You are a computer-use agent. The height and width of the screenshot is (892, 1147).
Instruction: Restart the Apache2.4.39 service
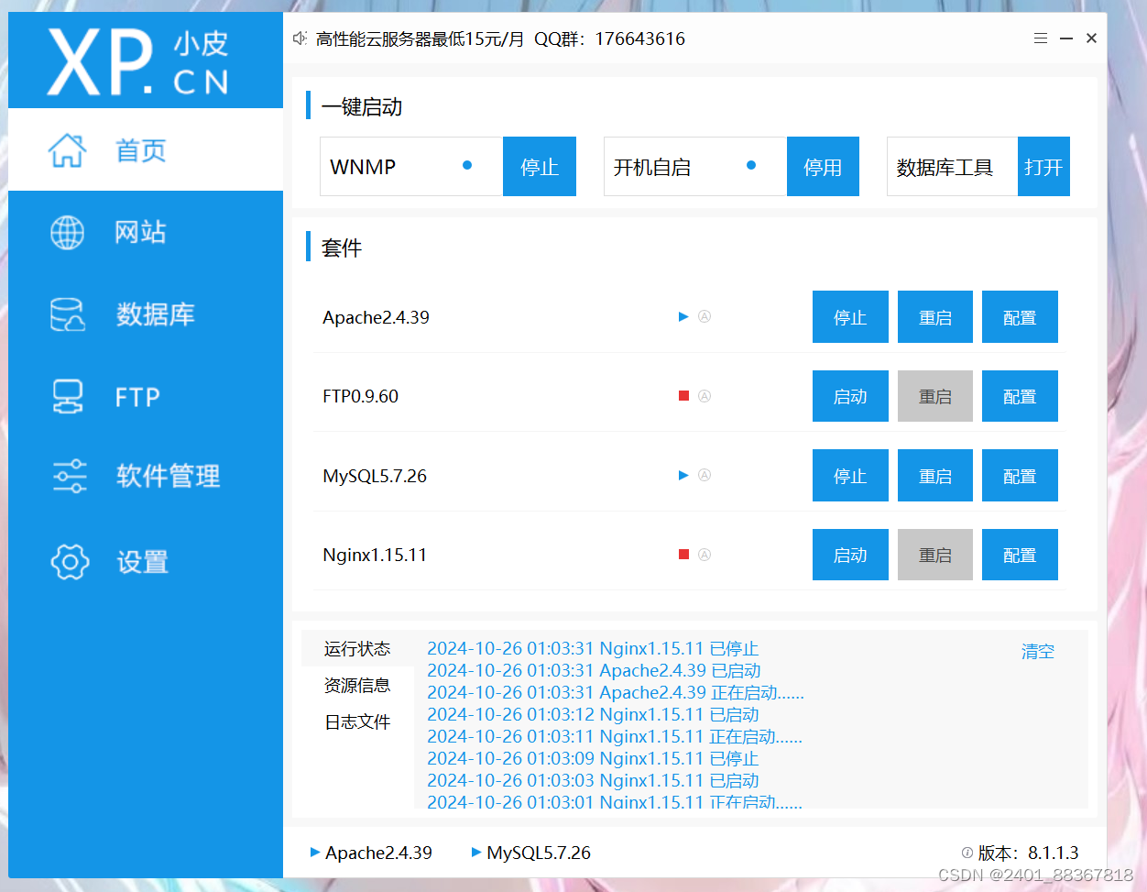pos(935,317)
